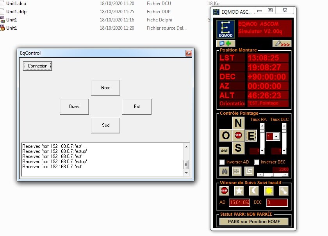This screenshot has width=328, height=236.
Task: Stop tracking with the Vitesse de Suivi STOP icon
Action: tap(224, 191)
